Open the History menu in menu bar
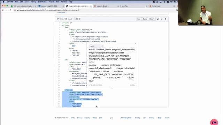The height and width of the screenshot is (125, 223). click(x=33, y=2)
